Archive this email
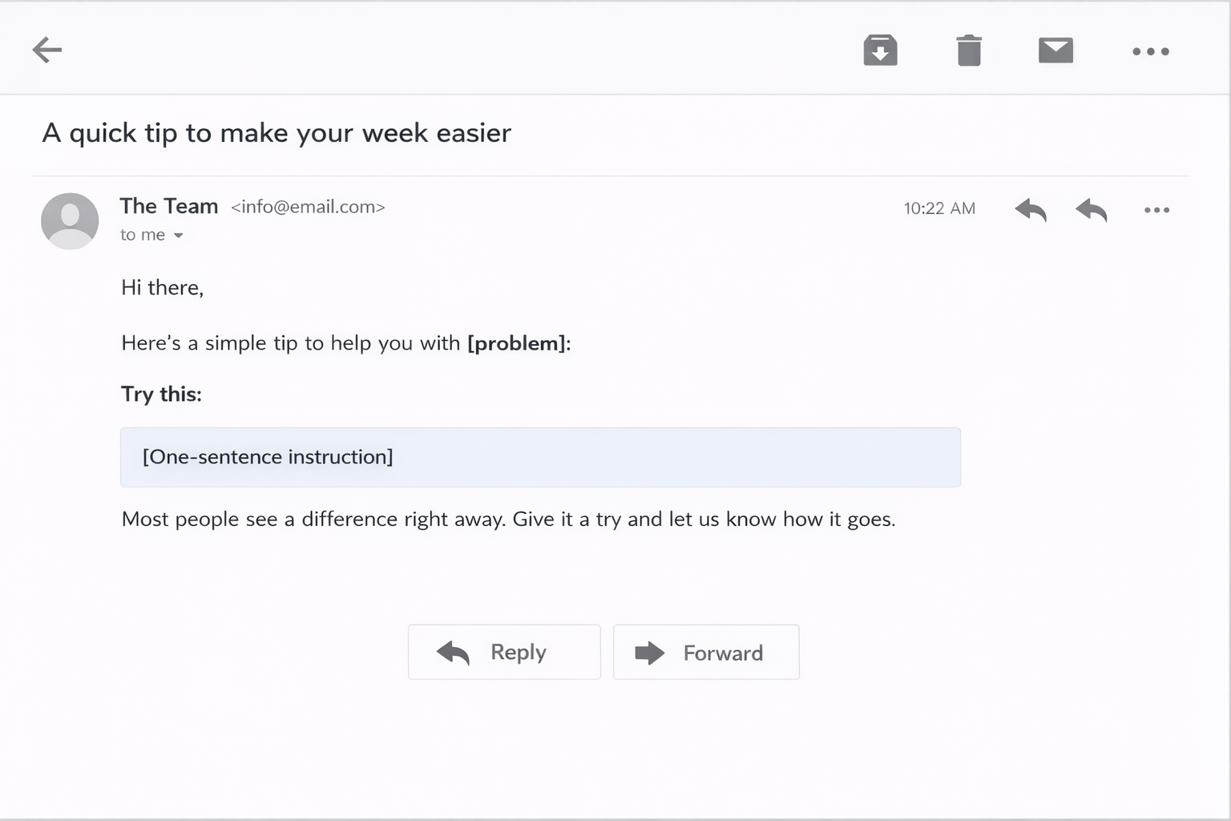The height and width of the screenshot is (821, 1231). coord(880,51)
